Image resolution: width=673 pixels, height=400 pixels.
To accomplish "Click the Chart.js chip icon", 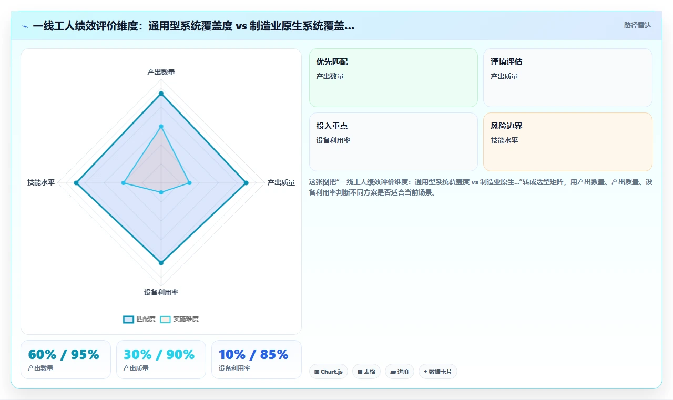I will click(x=317, y=372).
